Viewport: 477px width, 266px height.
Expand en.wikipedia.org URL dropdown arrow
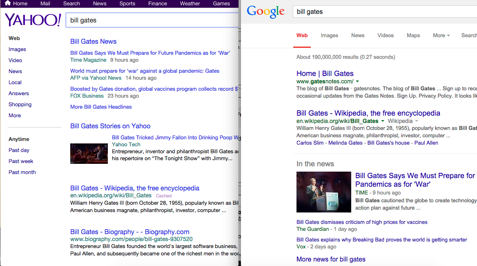(x=382, y=121)
